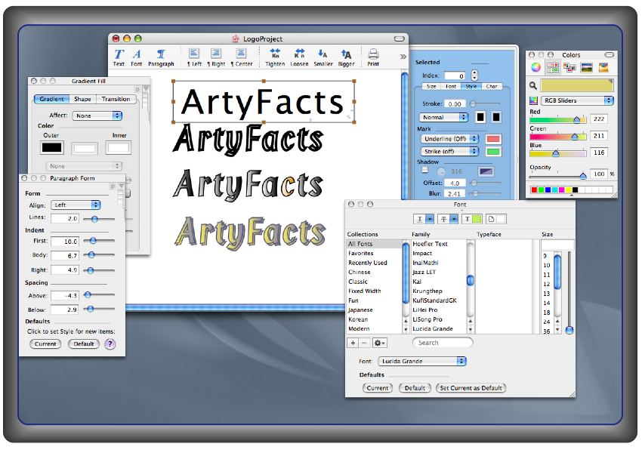Click Default button in Font panel
Image resolution: width=642 pixels, height=453 pixels.
click(x=415, y=388)
